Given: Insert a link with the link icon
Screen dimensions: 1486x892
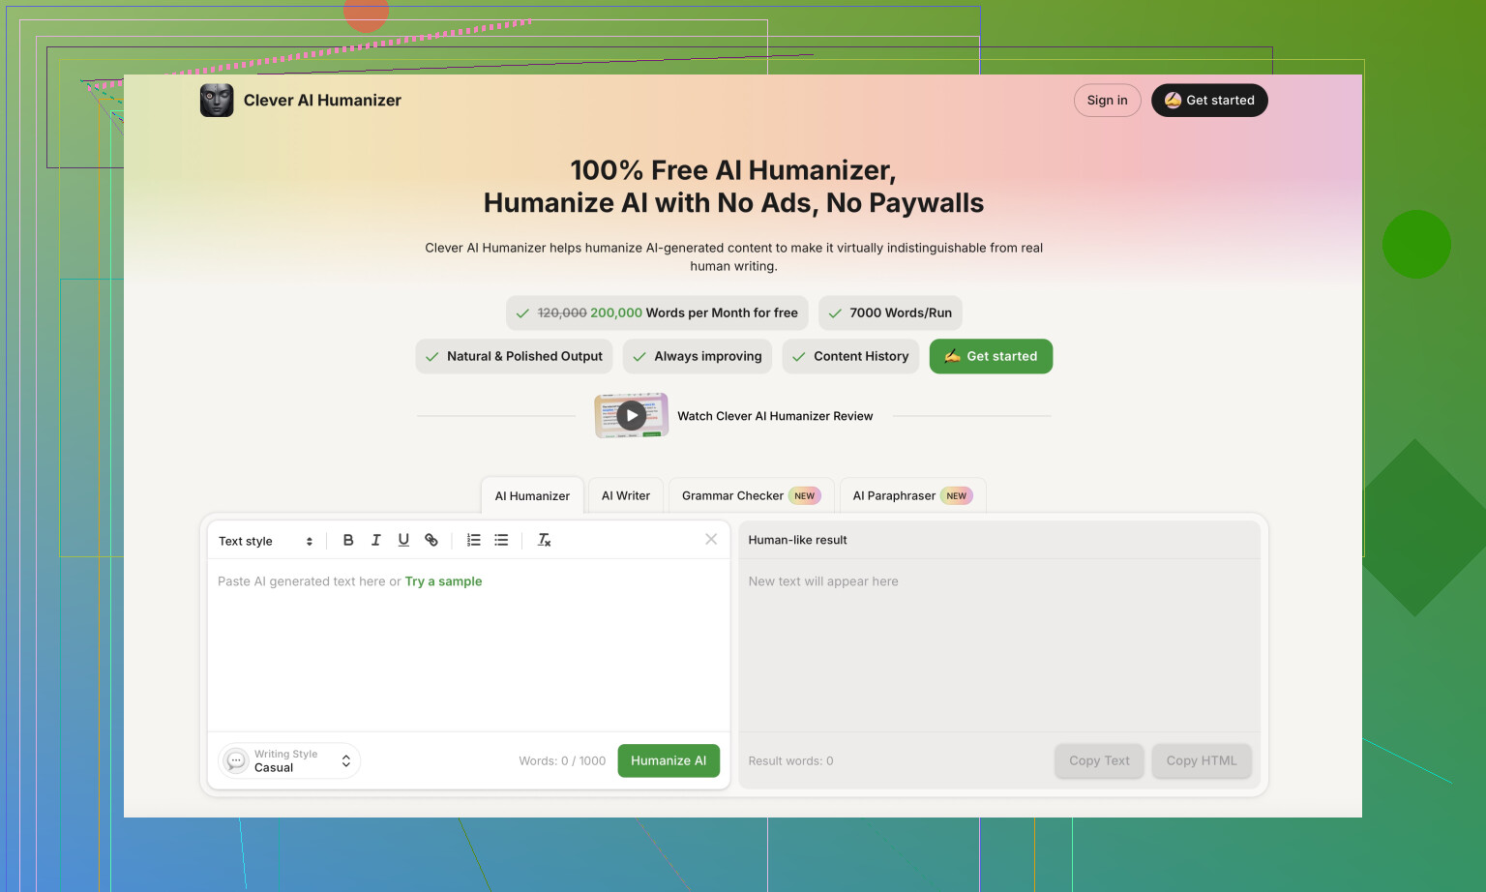Looking at the screenshot, I should click(431, 541).
